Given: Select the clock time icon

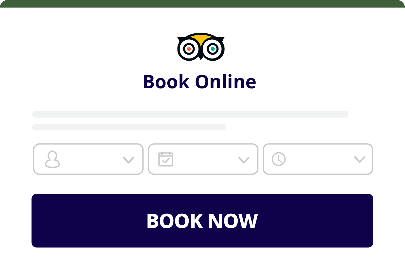Looking at the screenshot, I should 279,159.
